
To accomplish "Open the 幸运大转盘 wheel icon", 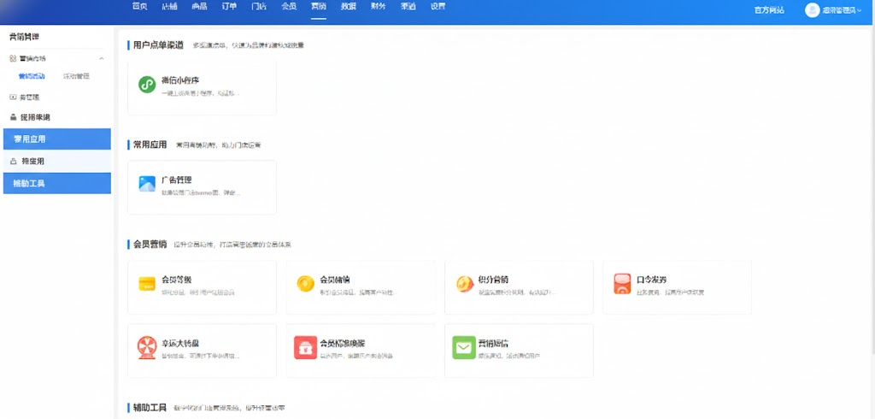I will 147,347.
